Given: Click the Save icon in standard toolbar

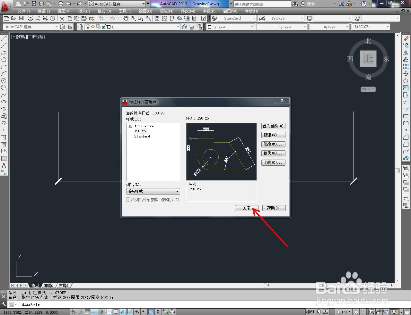Looking at the screenshot, I should pyautogui.click(x=21, y=18).
